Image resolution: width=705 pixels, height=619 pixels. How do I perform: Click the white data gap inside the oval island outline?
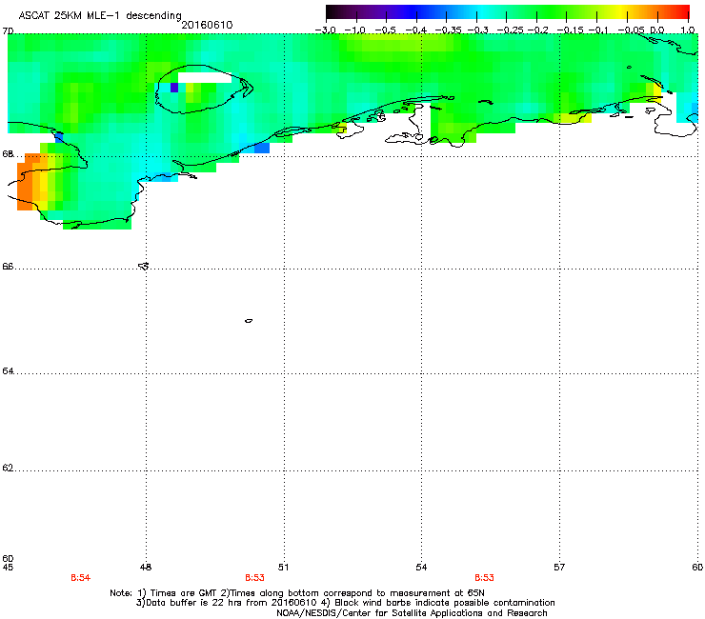click(x=205, y=77)
